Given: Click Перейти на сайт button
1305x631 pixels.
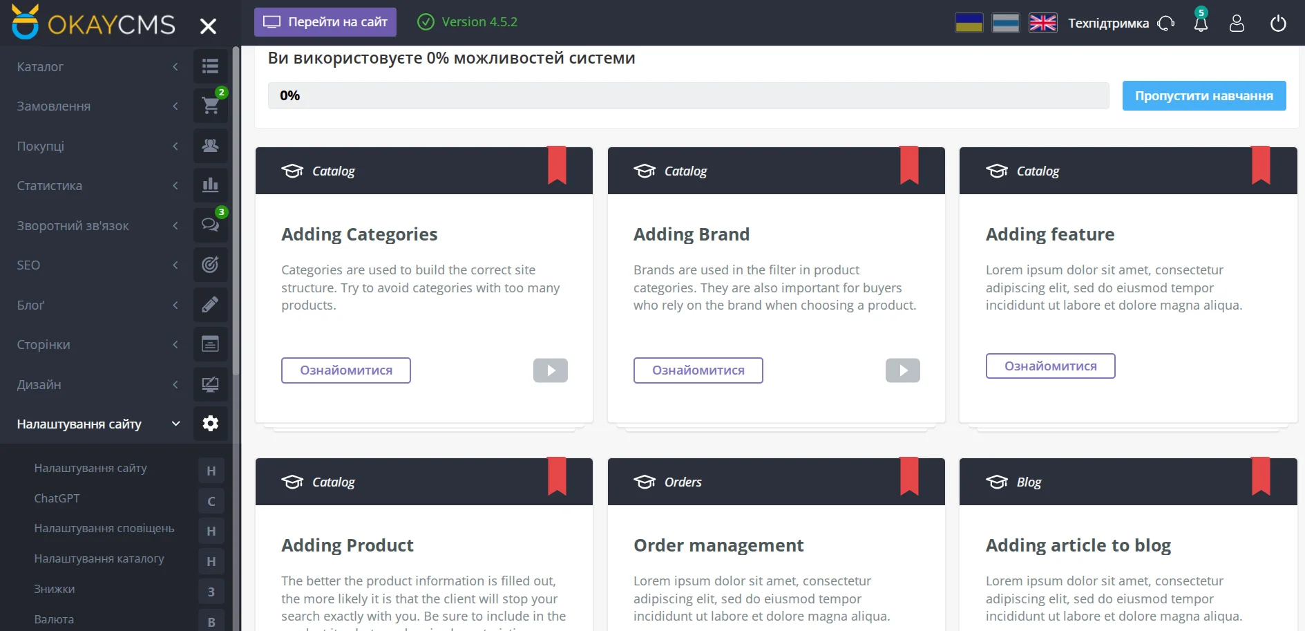Looking at the screenshot, I should pos(325,22).
